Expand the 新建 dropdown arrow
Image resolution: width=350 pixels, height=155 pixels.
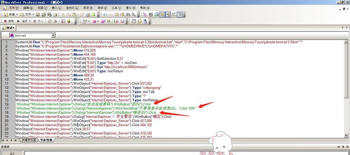[x=17, y=14]
